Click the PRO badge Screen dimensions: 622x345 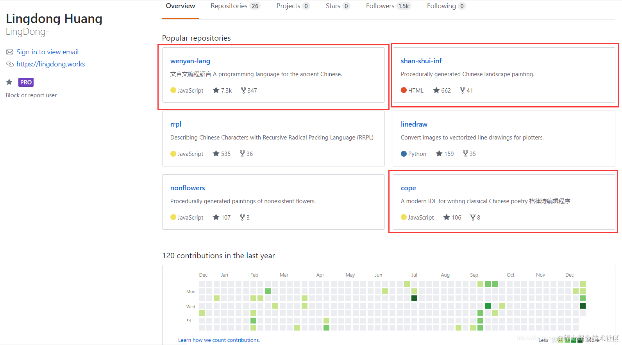26,82
